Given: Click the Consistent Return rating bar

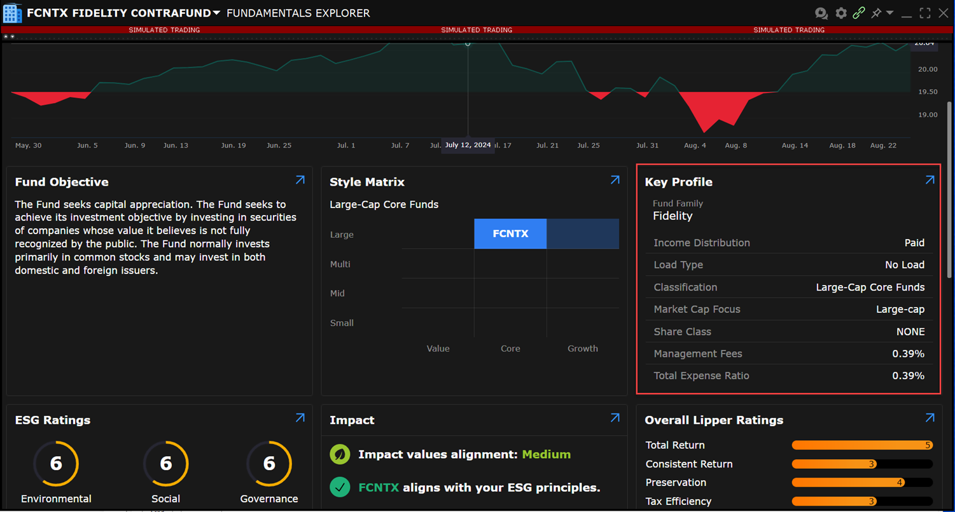Looking at the screenshot, I should click(x=862, y=464).
